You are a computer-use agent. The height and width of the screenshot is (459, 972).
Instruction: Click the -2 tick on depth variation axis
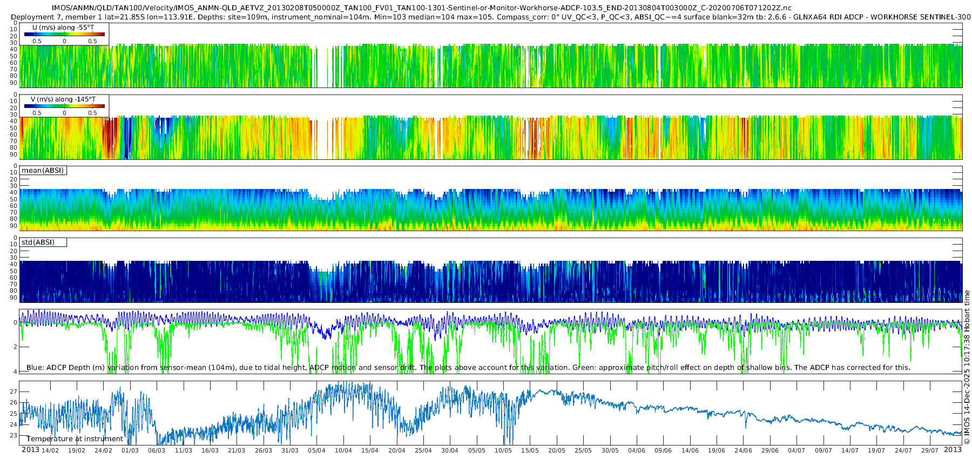click(x=15, y=347)
